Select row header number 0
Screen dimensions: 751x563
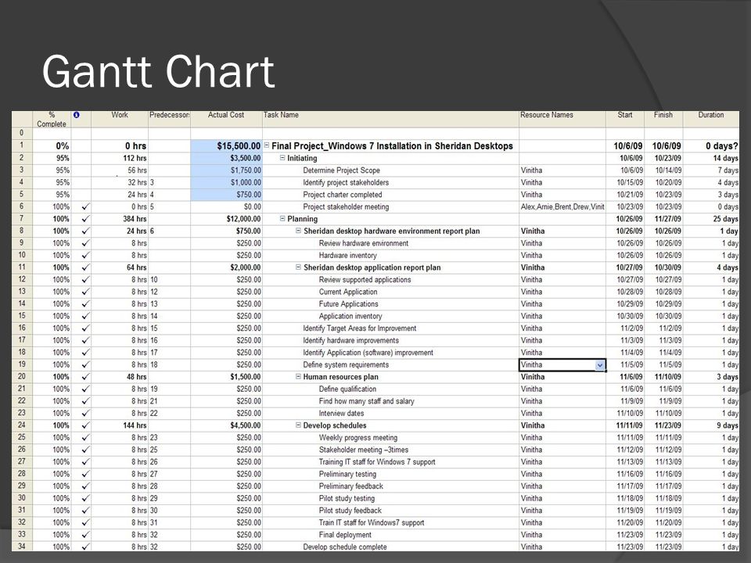click(22, 133)
